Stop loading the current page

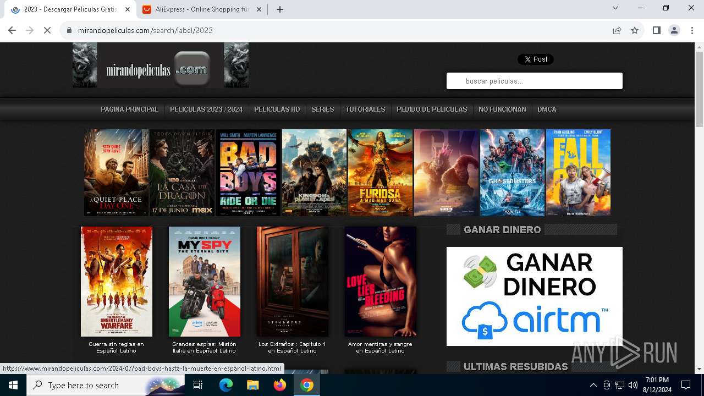pos(47,30)
